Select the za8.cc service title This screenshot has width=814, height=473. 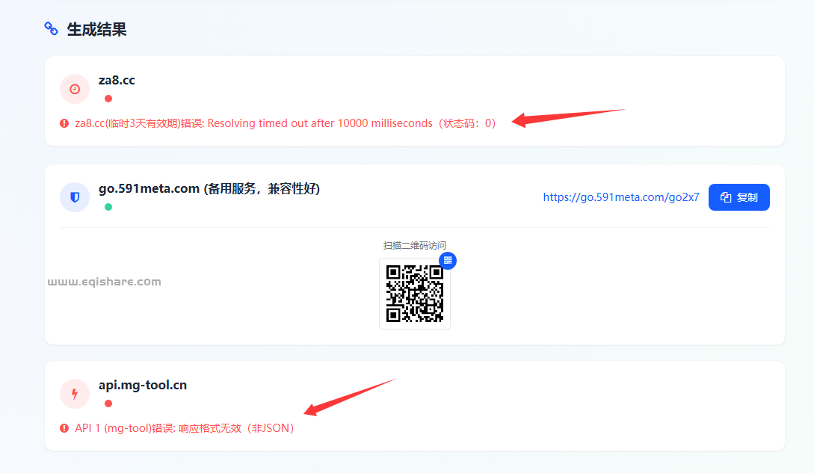click(117, 80)
